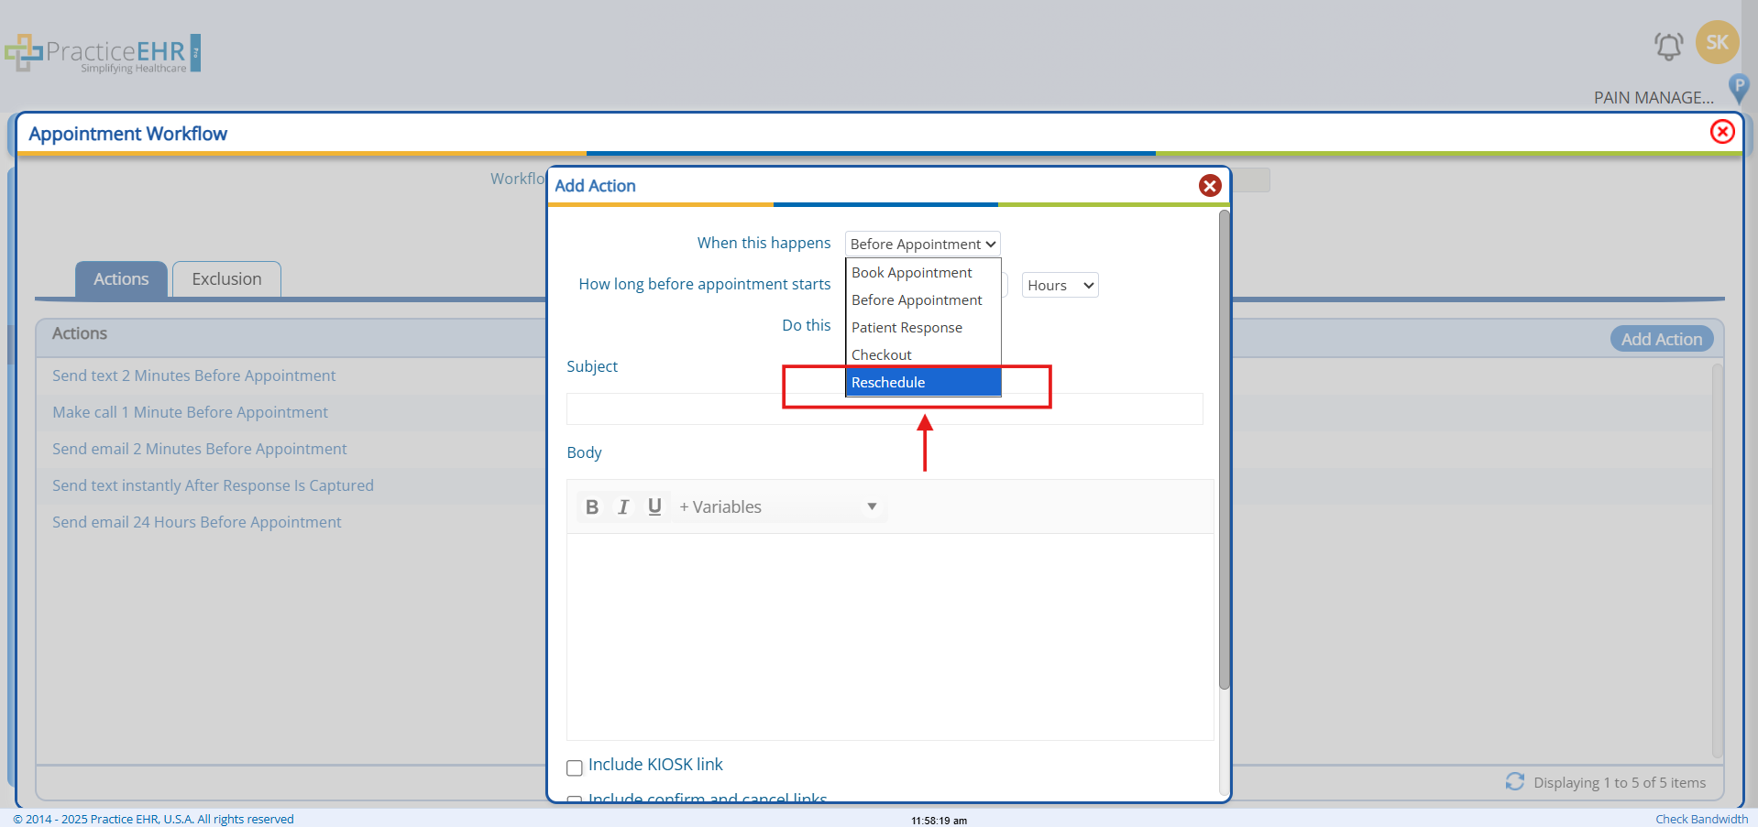Click the notification bell icon
This screenshot has width=1758, height=827.
[1668, 46]
